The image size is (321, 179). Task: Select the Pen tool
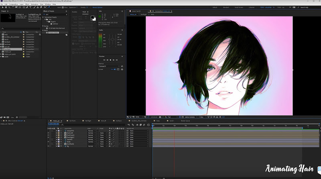(x=27, y=7)
